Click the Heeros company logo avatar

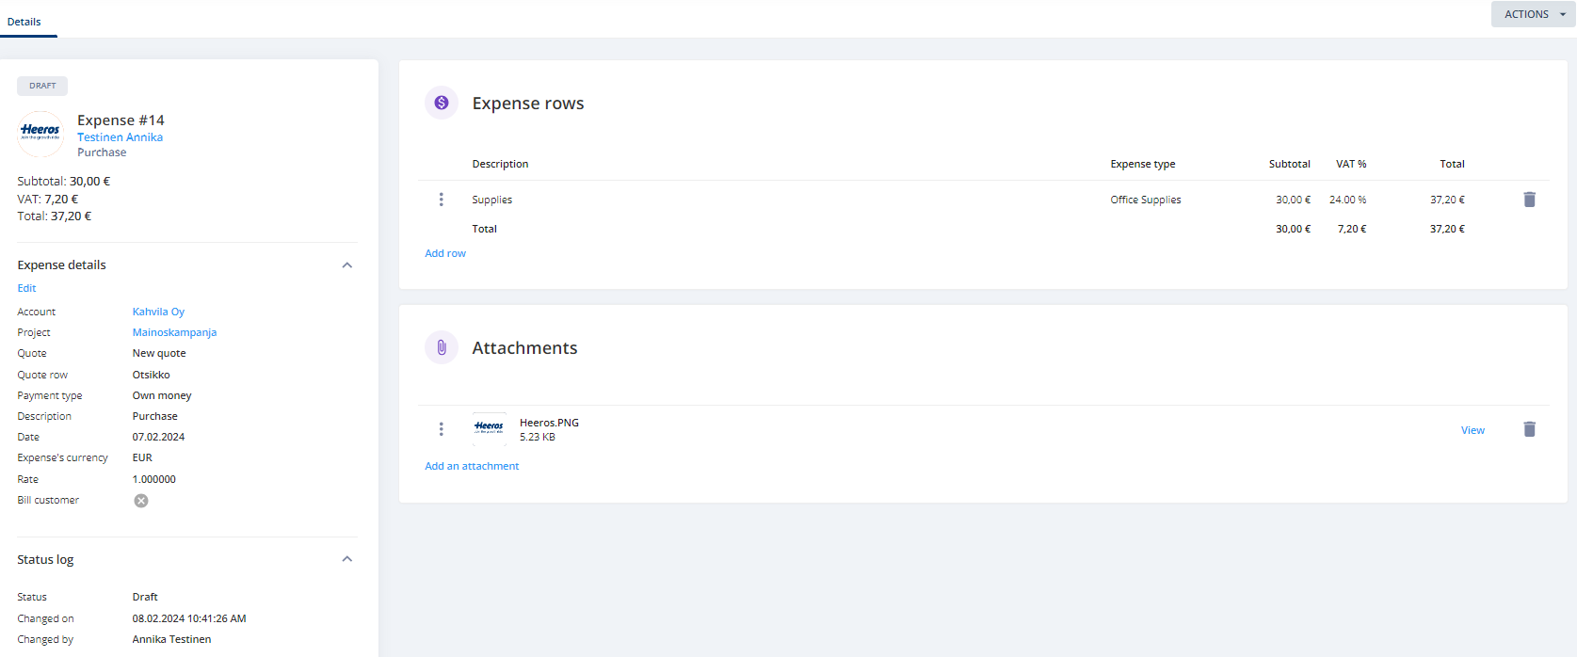pyautogui.click(x=40, y=134)
